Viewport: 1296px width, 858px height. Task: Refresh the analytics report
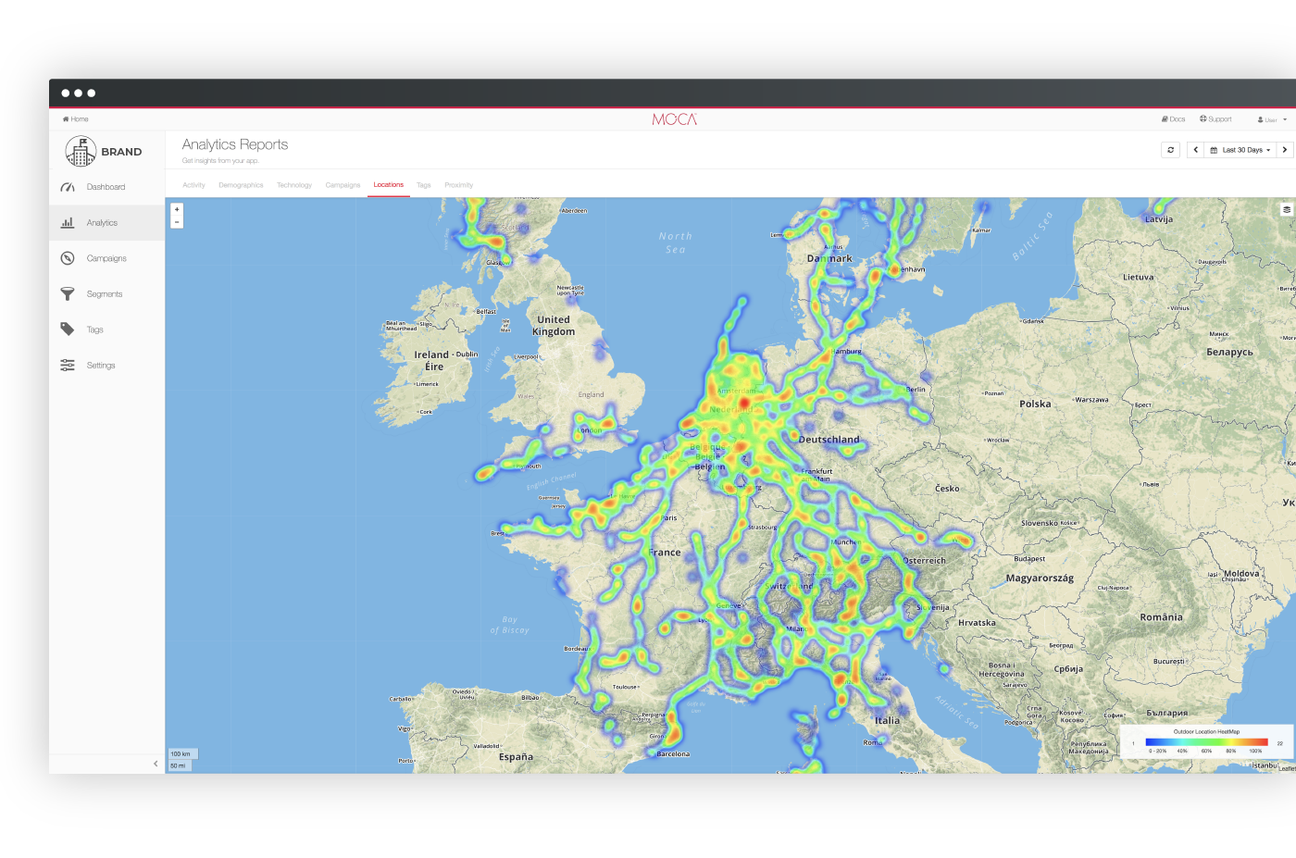point(1171,150)
